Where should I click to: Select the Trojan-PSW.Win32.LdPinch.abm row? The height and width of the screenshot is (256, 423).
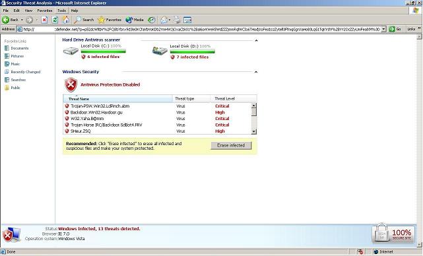[x=158, y=106]
